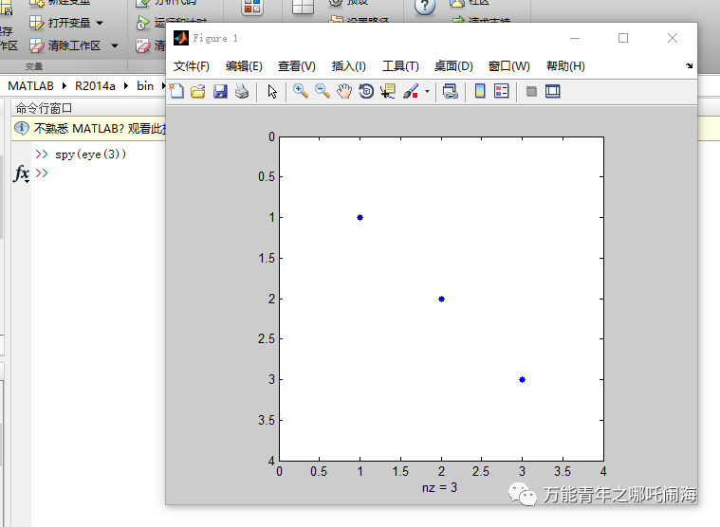Viewport: 720px width, 527px height.
Task: Activate the Rotate 3D tool
Action: (366, 91)
